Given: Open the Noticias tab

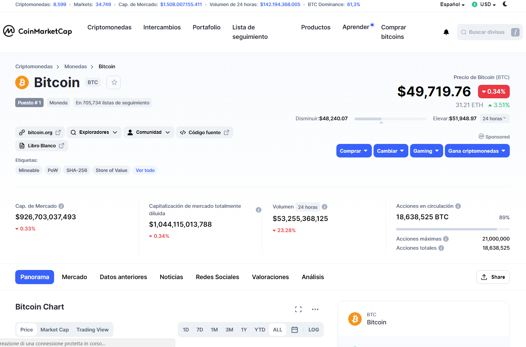Looking at the screenshot, I should coord(171,277).
